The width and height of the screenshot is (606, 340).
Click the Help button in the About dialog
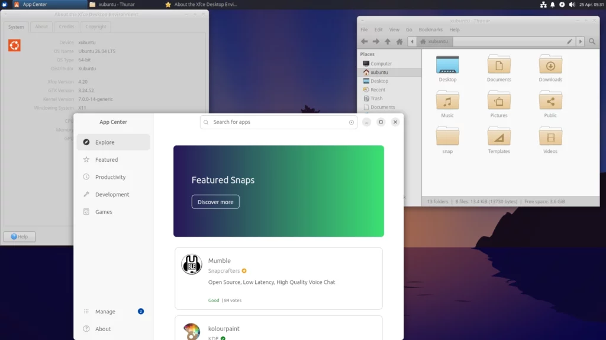point(19,236)
